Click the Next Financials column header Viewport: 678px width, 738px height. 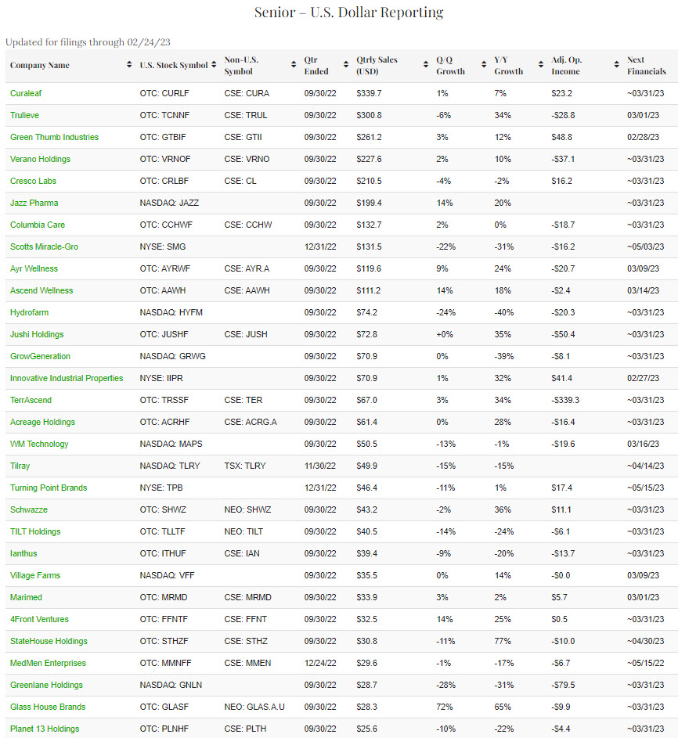646,66
